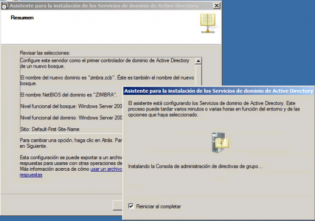This screenshot has height=221, width=315.
Task: Click "Para cambiar una opción" instruction text
Action: pyautogui.click(x=71, y=143)
